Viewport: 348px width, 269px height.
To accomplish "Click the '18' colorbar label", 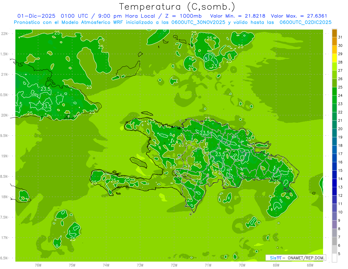I will click(340, 145).
